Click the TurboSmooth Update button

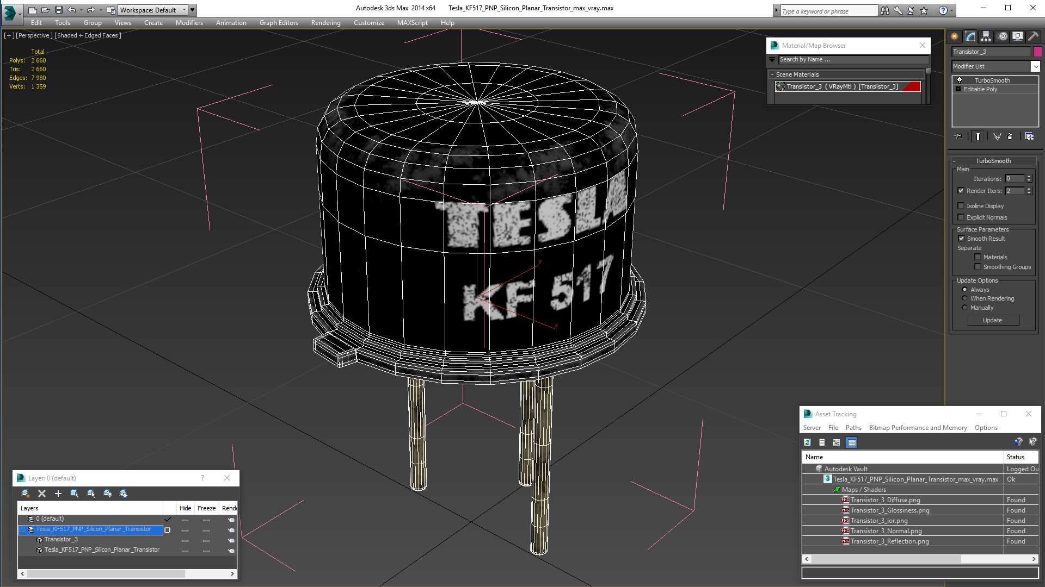click(x=993, y=320)
